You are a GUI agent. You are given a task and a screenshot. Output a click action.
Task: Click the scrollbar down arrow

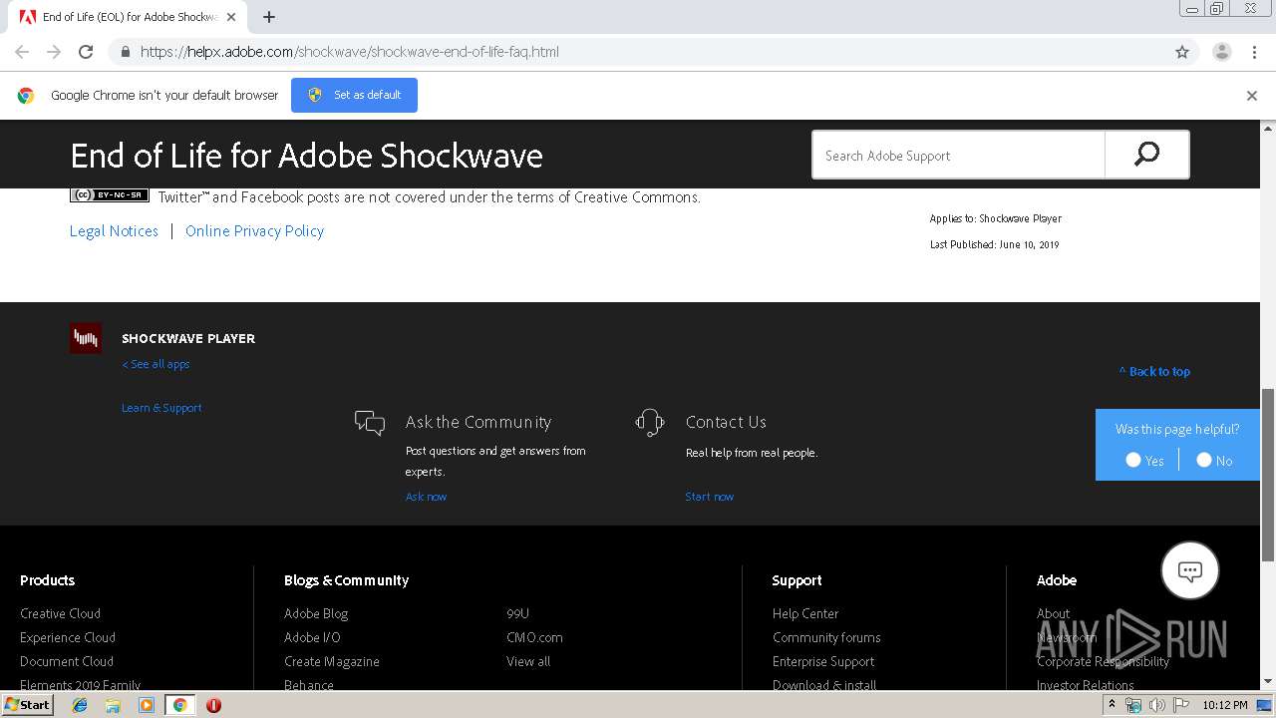click(x=1268, y=682)
